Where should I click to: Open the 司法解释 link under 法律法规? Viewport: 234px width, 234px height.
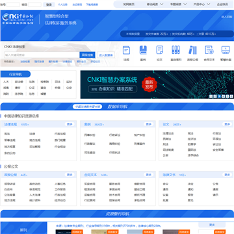tap(35, 147)
